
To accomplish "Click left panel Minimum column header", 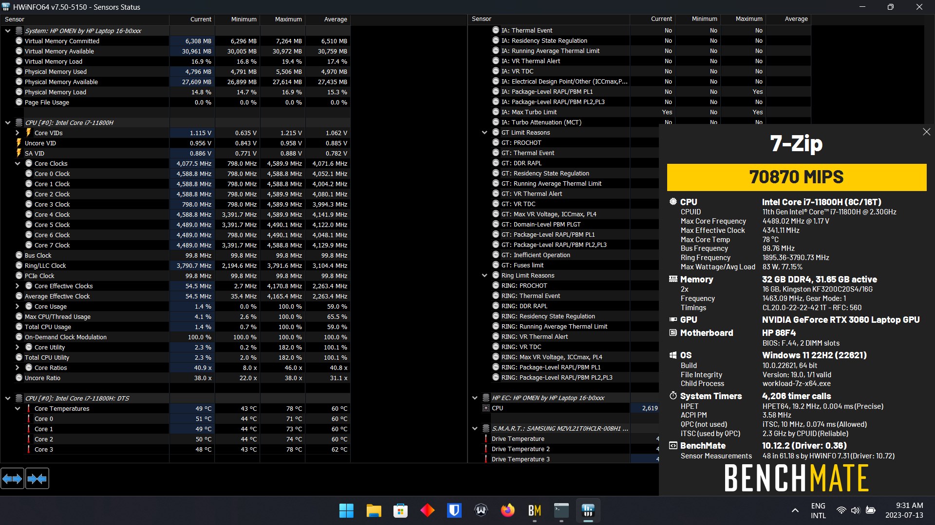I will click(237, 19).
